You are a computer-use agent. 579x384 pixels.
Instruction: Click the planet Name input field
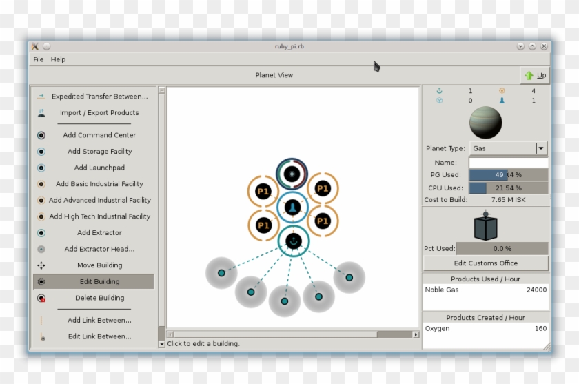(x=509, y=163)
